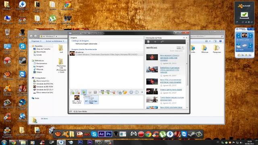Click the Make disc image icon with floppy

pos(119,92)
